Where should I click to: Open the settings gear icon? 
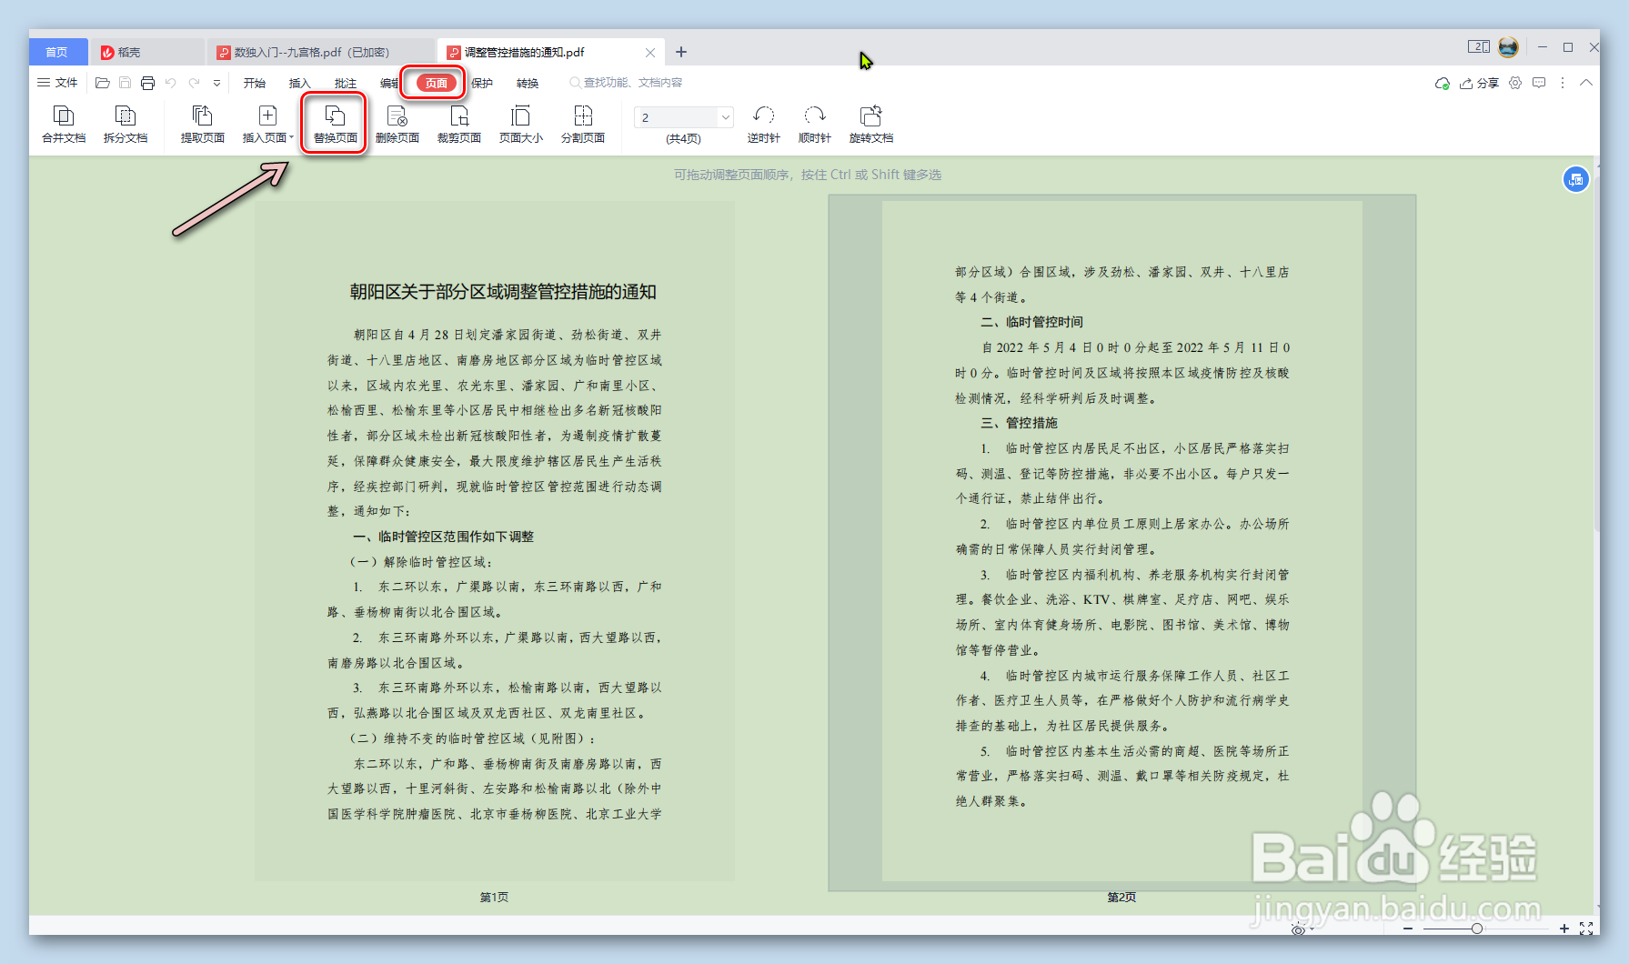click(x=1515, y=83)
